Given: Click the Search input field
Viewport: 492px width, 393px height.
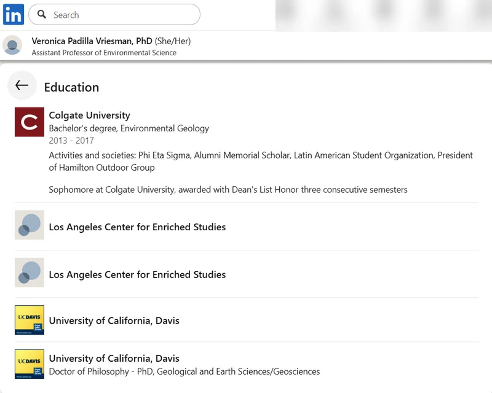Looking at the screenshot, I should 114,14.
